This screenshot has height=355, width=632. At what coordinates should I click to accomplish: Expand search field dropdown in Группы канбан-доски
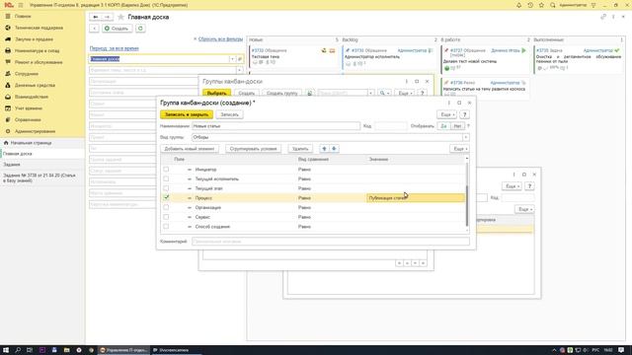pos(371,93)
